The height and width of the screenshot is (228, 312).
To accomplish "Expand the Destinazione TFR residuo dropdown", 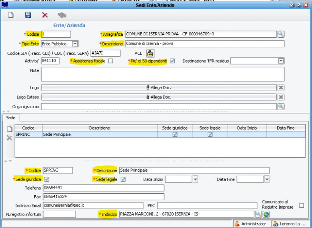I will point(281,61).
